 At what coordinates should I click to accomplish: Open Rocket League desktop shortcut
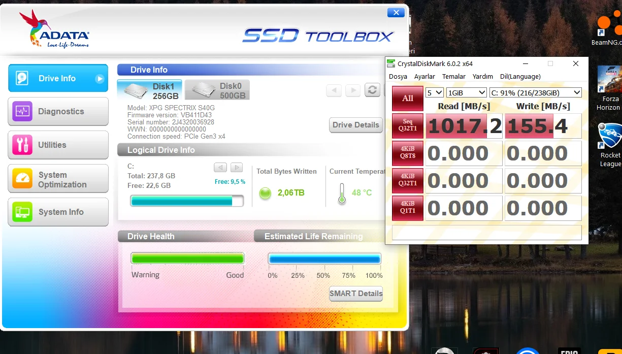610,145
